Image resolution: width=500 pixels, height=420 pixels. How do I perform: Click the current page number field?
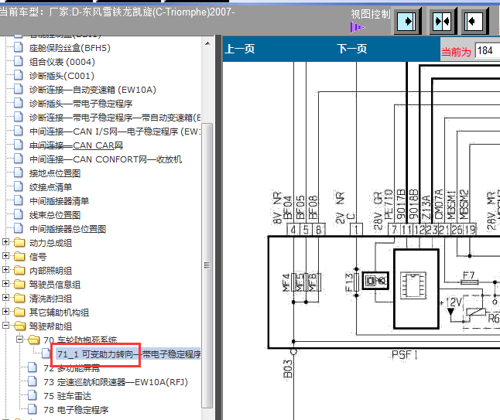pos(488,51)
